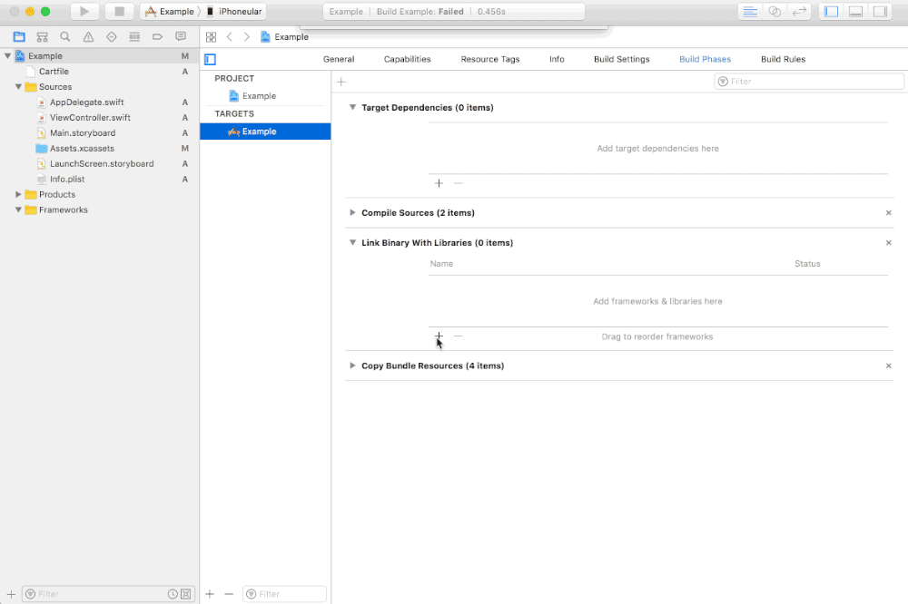Open the Debug navigator icon
Viewport: 908px width, 604px height.
coord(134,37)
